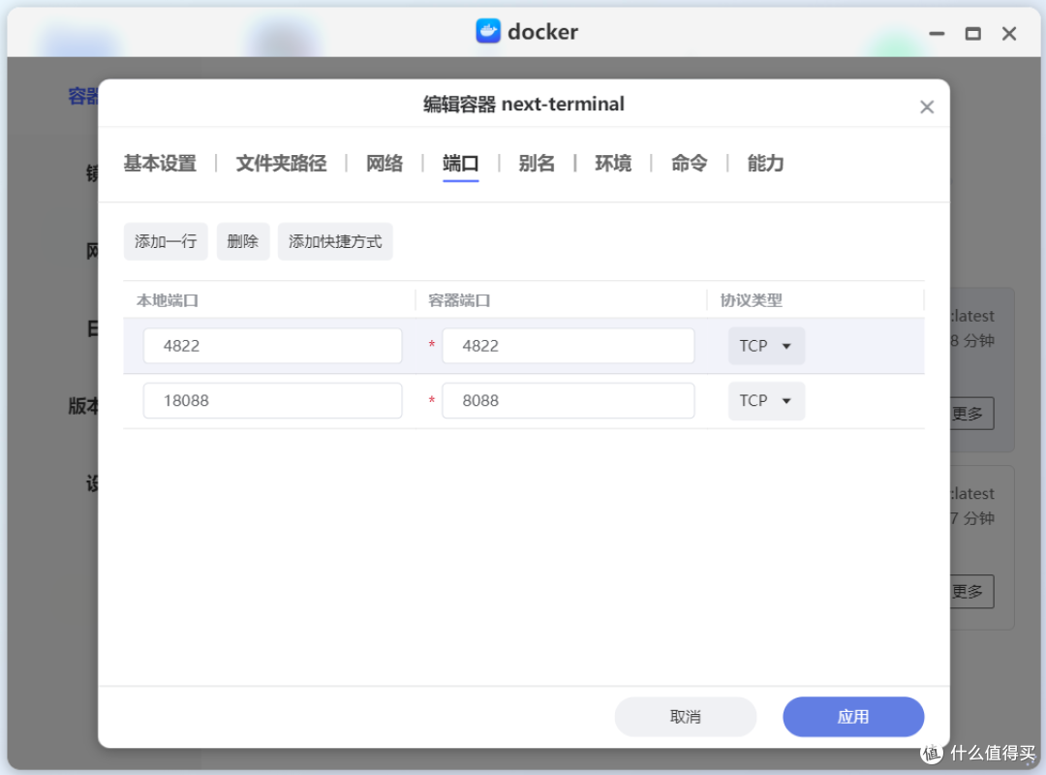Open the 命令 tab
This screenshot has height=775, width=1046.
(690, 164)
